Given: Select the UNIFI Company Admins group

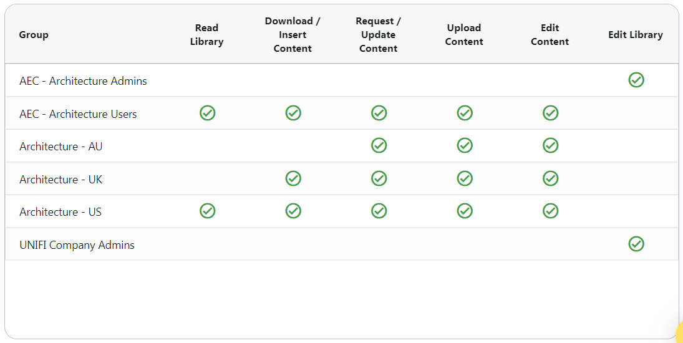Looking at the screenshot, I should click(x=77, y=245).
